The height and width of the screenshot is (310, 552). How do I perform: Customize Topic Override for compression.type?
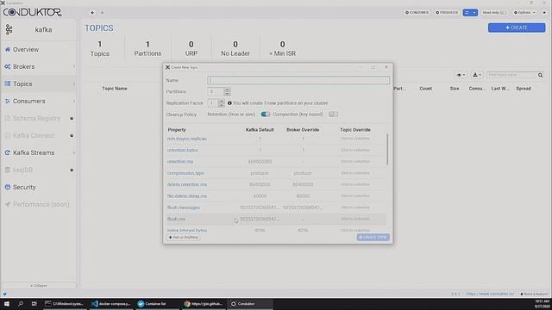click(355, 173)
